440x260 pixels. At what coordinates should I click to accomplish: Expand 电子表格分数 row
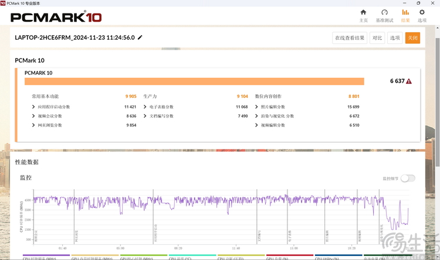(145, 107)
